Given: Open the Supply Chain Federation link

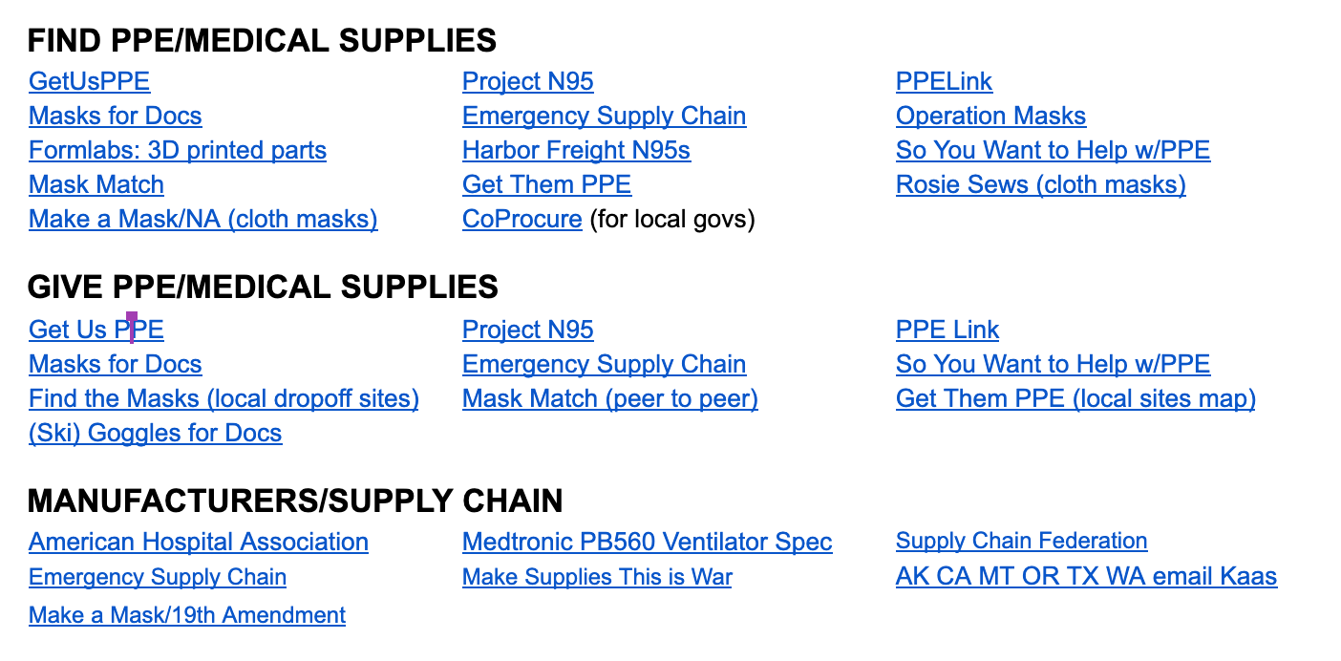Looking at the screenshot, I should click(1021, 541).
